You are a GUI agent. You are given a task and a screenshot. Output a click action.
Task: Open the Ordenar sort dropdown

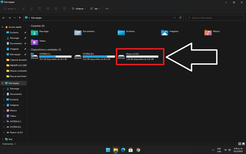(x=79, y=8)
